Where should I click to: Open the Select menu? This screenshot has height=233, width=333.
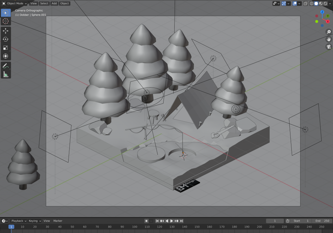(44, 3)
